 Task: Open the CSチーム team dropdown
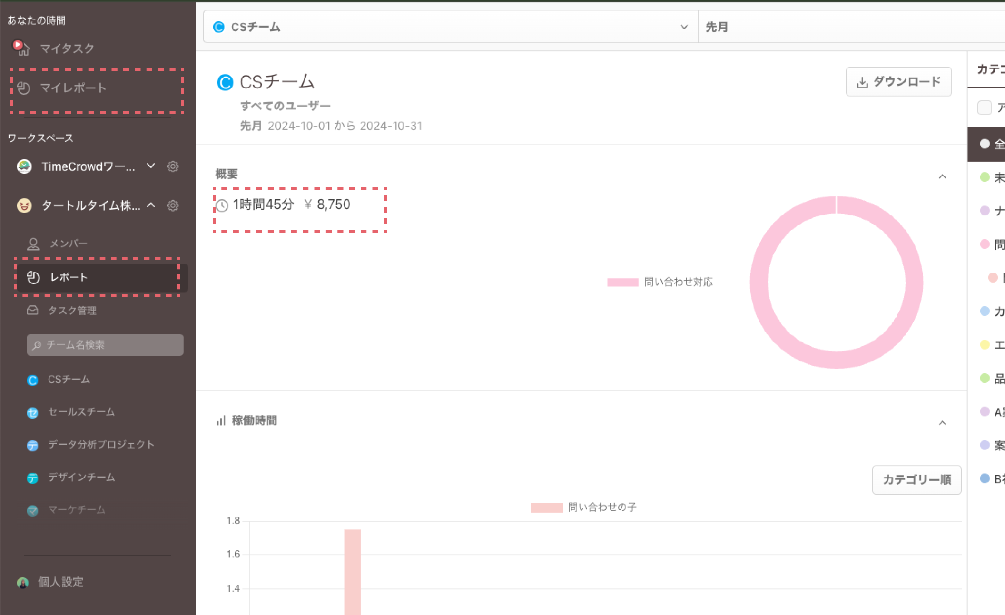point(450,27)
